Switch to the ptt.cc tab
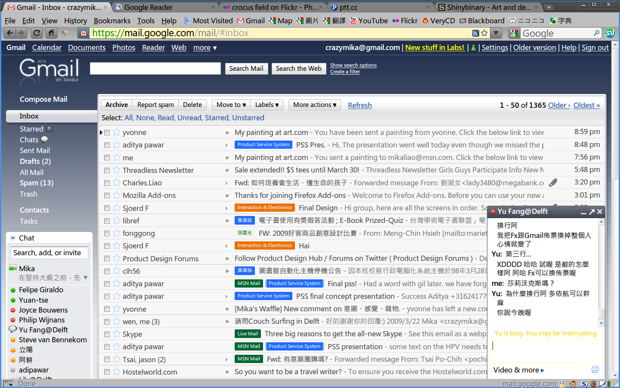 381,7
